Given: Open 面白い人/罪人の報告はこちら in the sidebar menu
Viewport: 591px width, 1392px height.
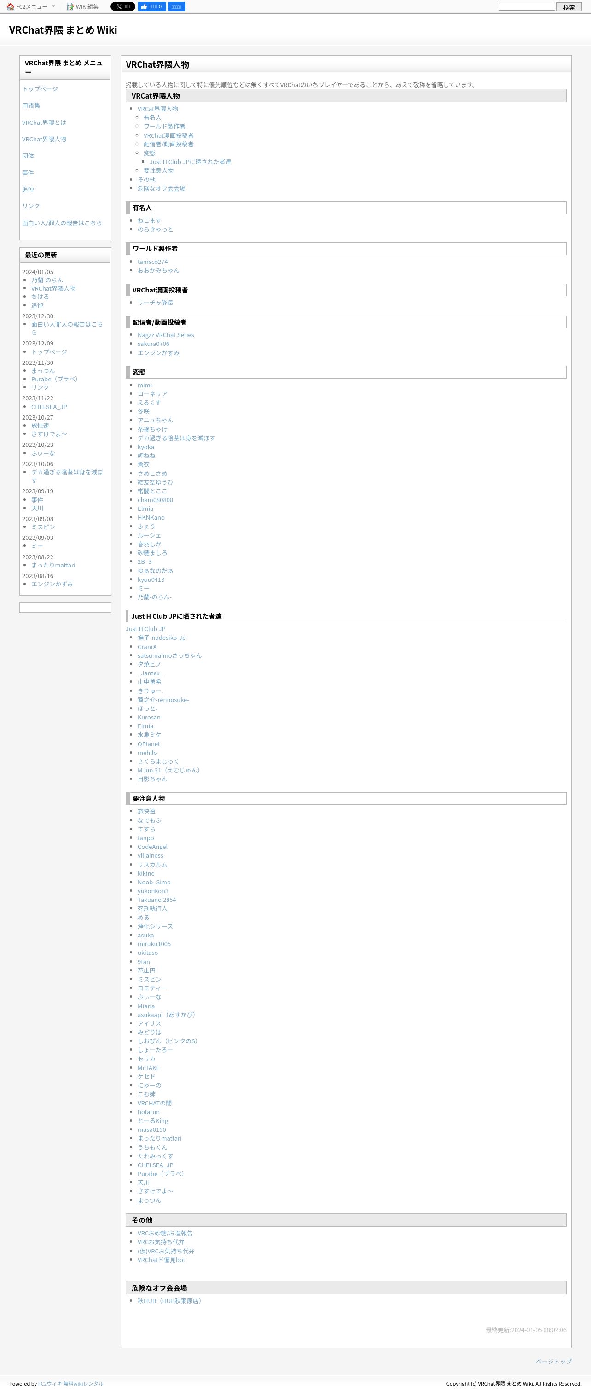Looking at the screenshot, I should 62,222.
